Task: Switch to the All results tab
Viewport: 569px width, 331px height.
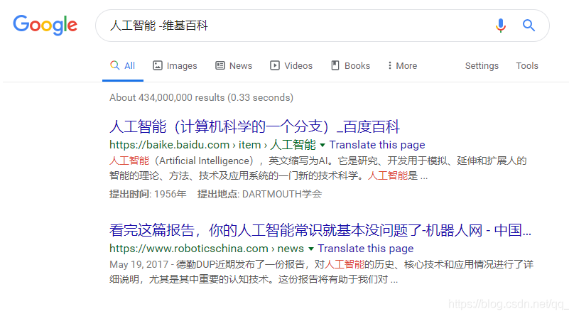Action: coord(123,65)
